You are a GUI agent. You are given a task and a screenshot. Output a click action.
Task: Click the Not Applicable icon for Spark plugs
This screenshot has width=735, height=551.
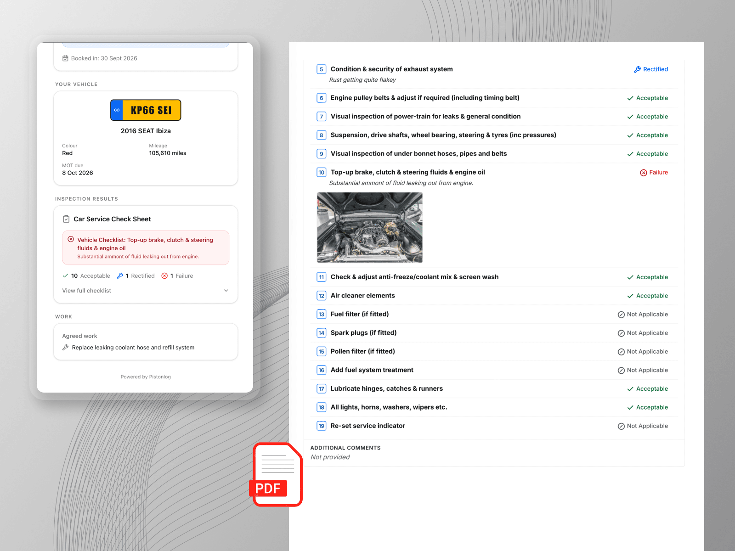621,333
